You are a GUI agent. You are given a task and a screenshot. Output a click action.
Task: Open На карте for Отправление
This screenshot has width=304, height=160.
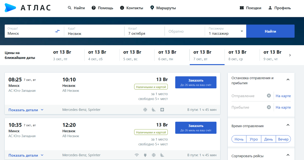283,96
